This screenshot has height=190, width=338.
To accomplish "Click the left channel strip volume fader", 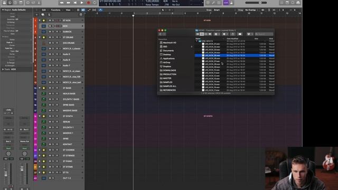I will [6, 174].
